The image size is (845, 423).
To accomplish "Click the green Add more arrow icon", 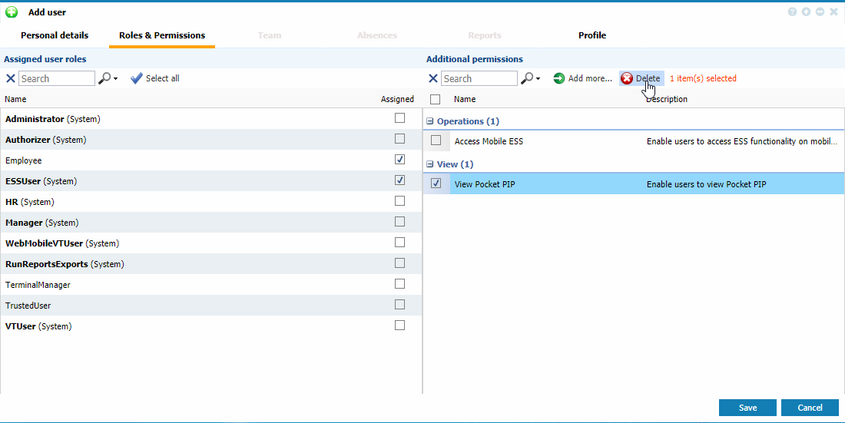I will point(559,78).
